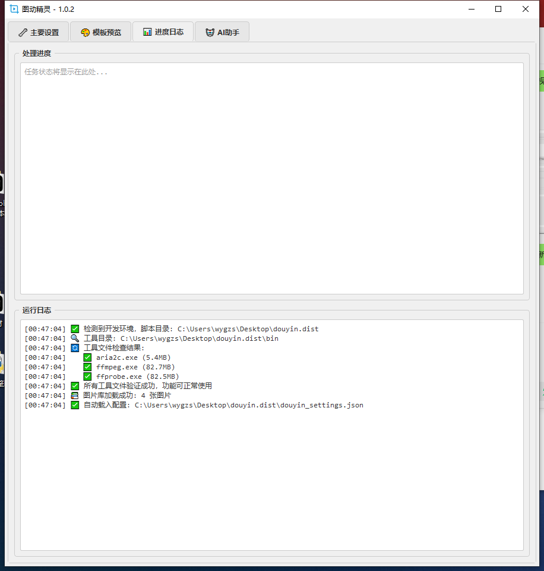544x571 pixels.
Task: Click inside the 处理进度 status text area
Action: click(x=271, y=178)
